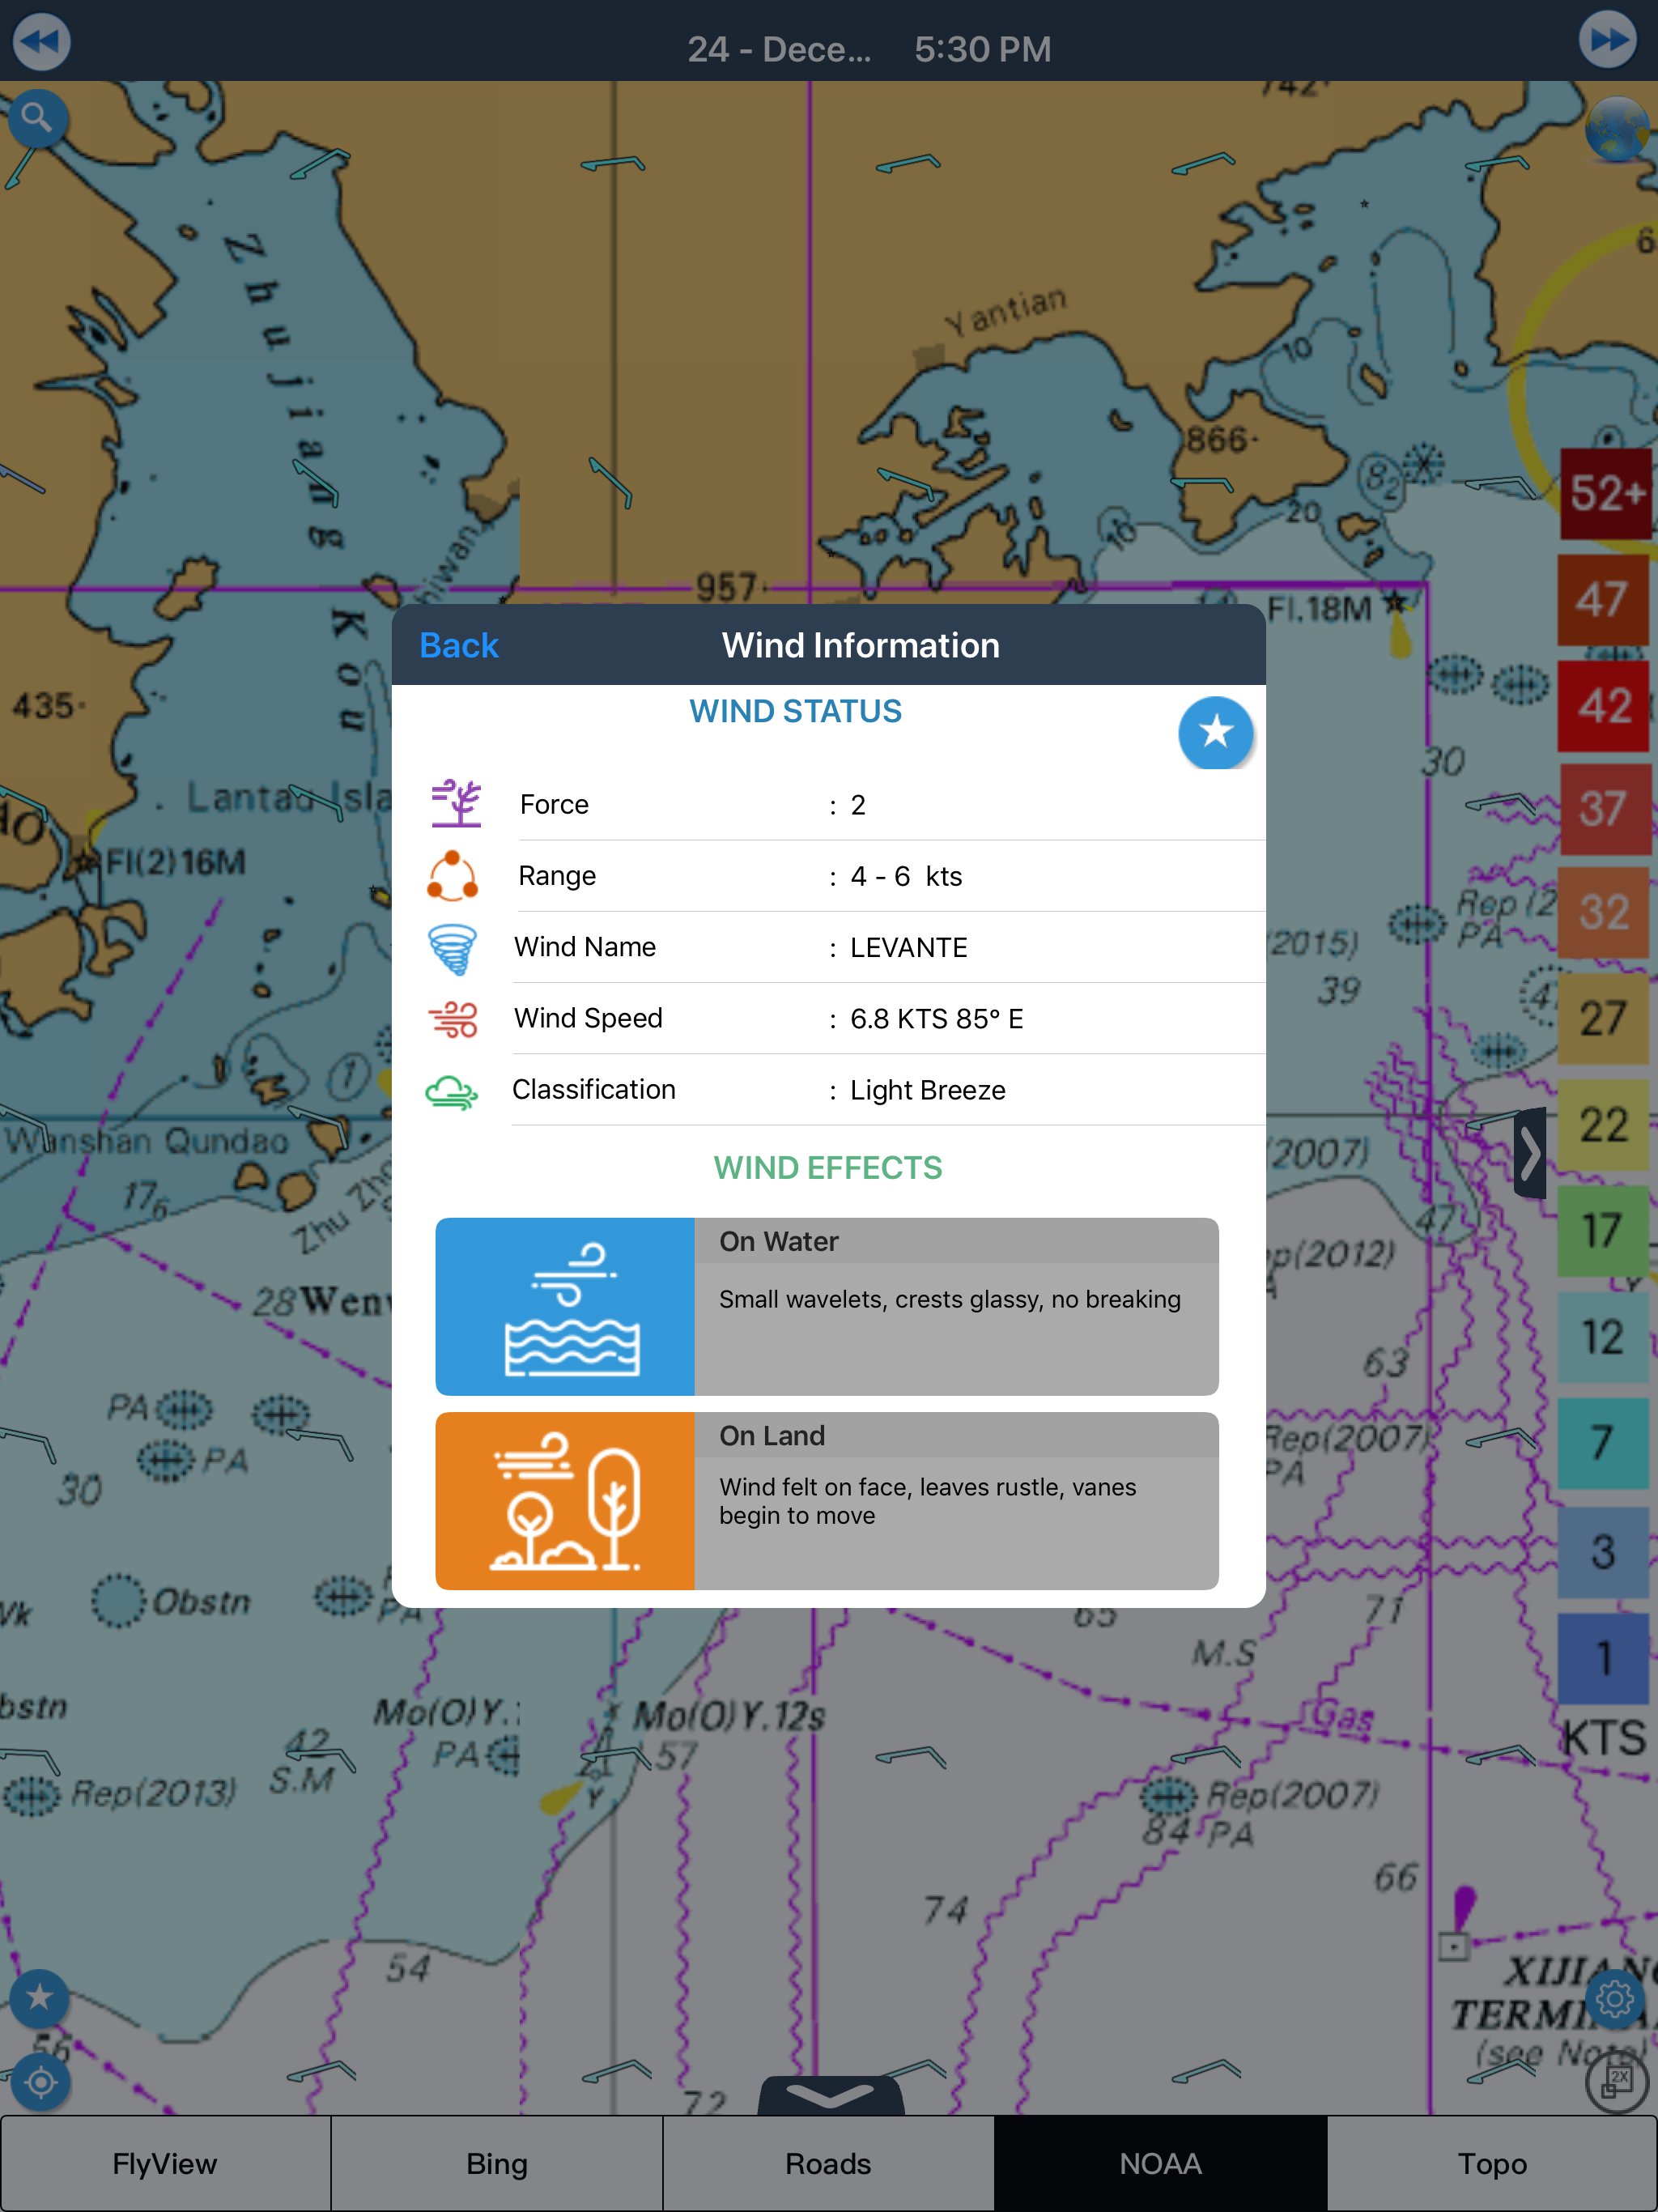1658x2212 pixels.
Task: Collapse the bottom panel down chevron
Action: pos(830,2096)
